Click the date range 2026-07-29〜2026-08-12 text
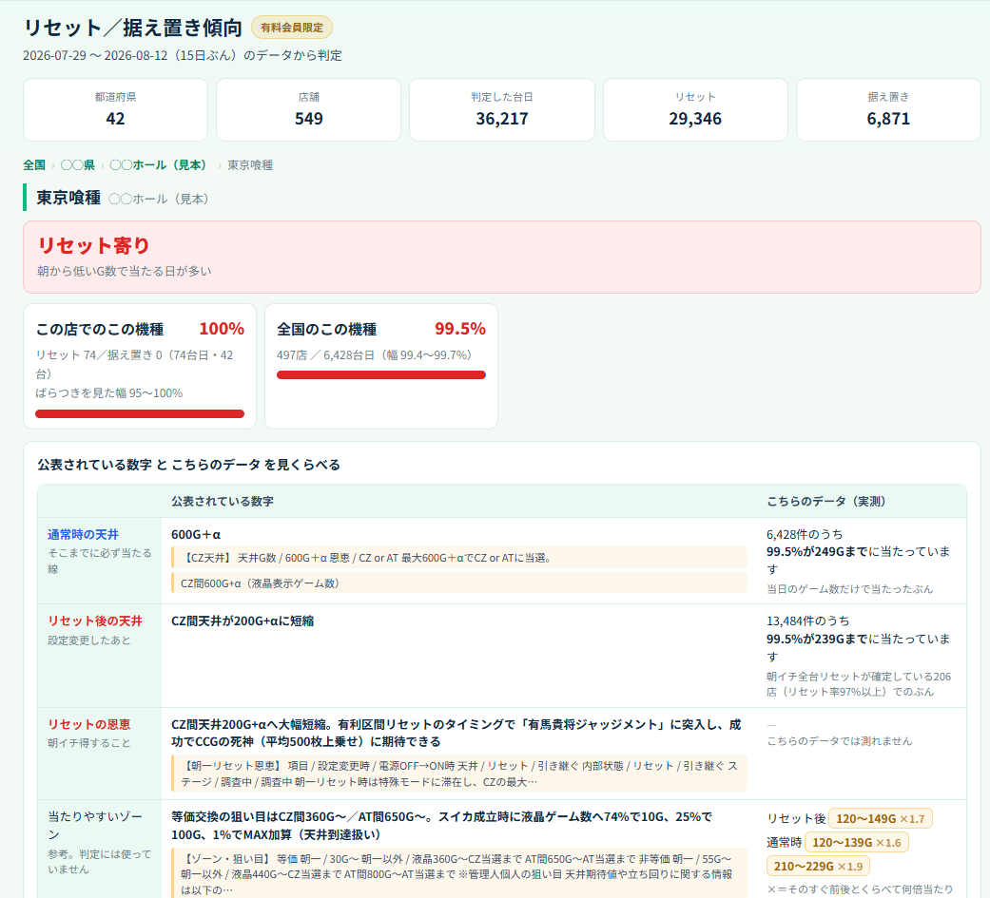The image size is (990, 898). click(x=183, y=55)
